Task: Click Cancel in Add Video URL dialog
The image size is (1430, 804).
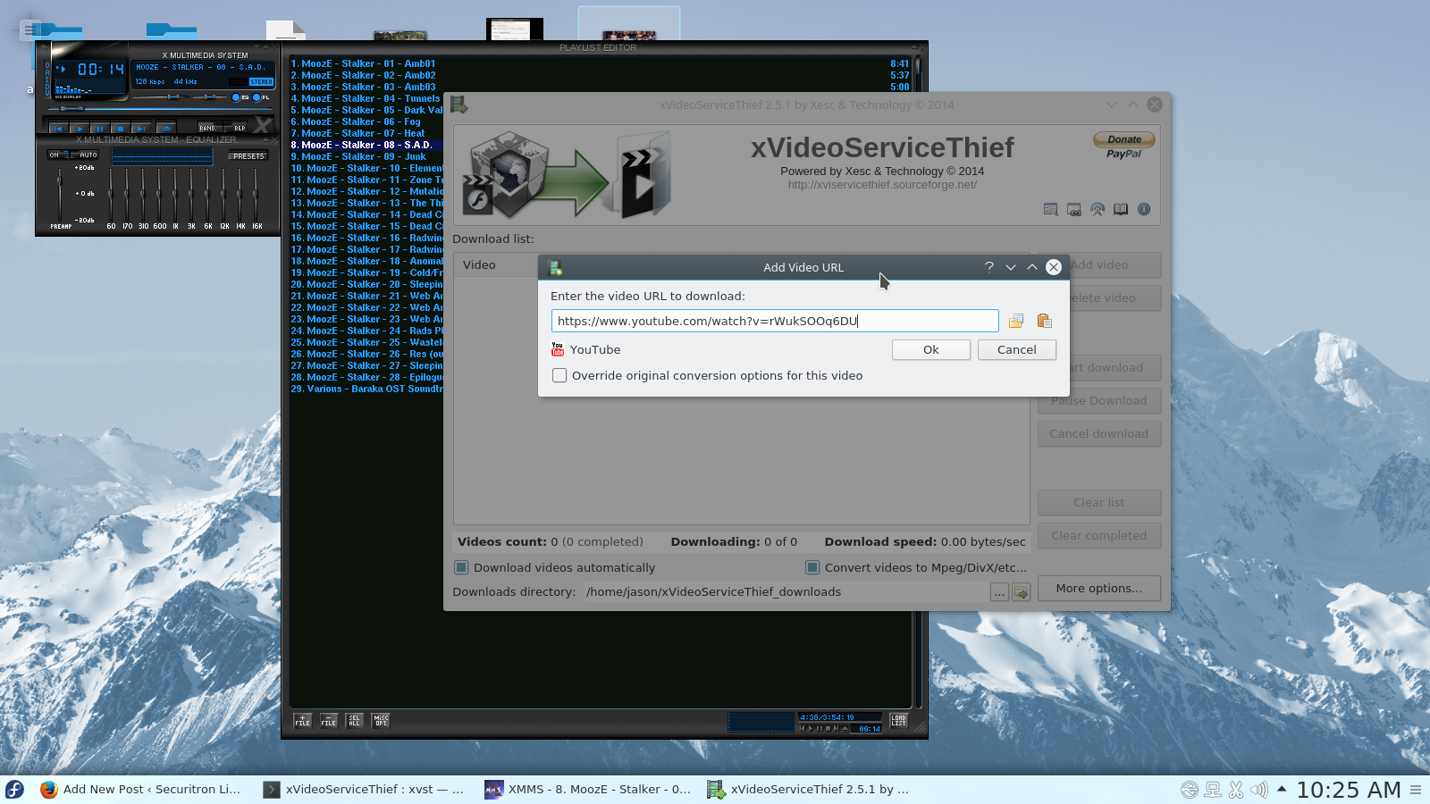Action: tap(1017, 349)
